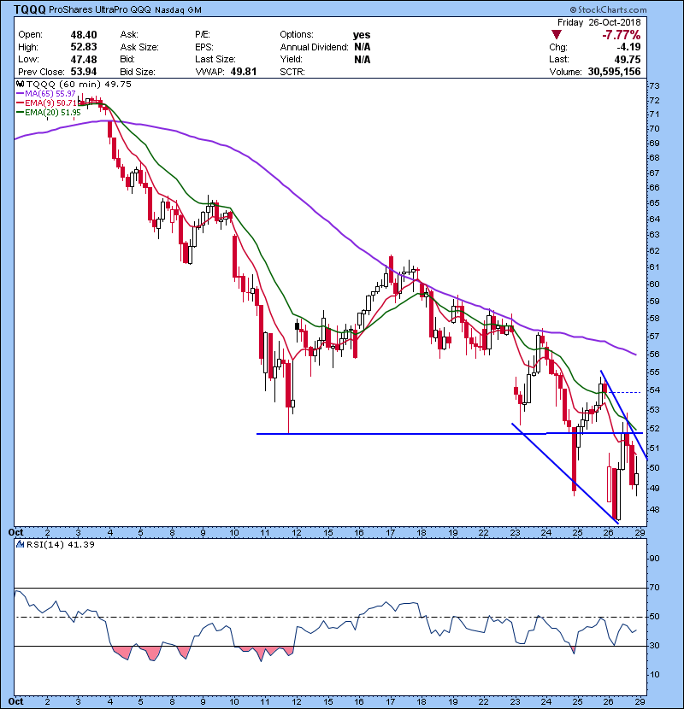Click the P/E: field label
This screenshot has height=709, width=684.
[202, 35]
